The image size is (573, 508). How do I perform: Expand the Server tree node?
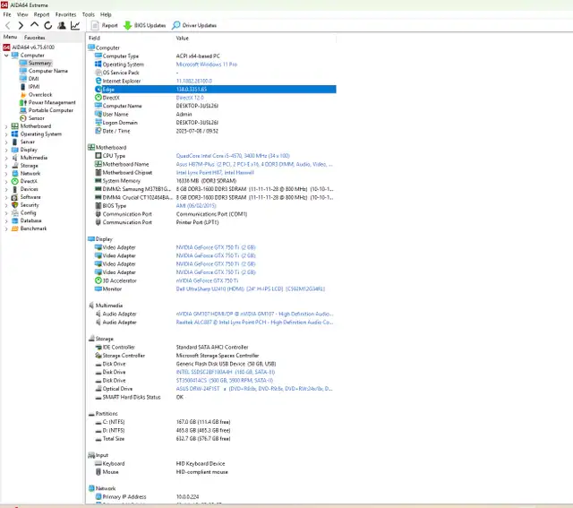coord(6,142)
